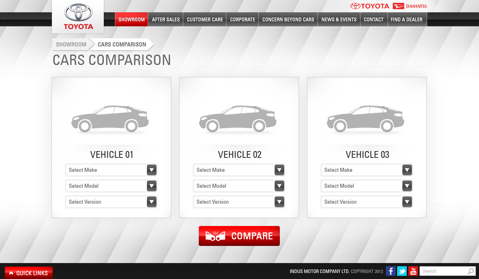
Task: Click the search magnifier icon
Action: 471,271
